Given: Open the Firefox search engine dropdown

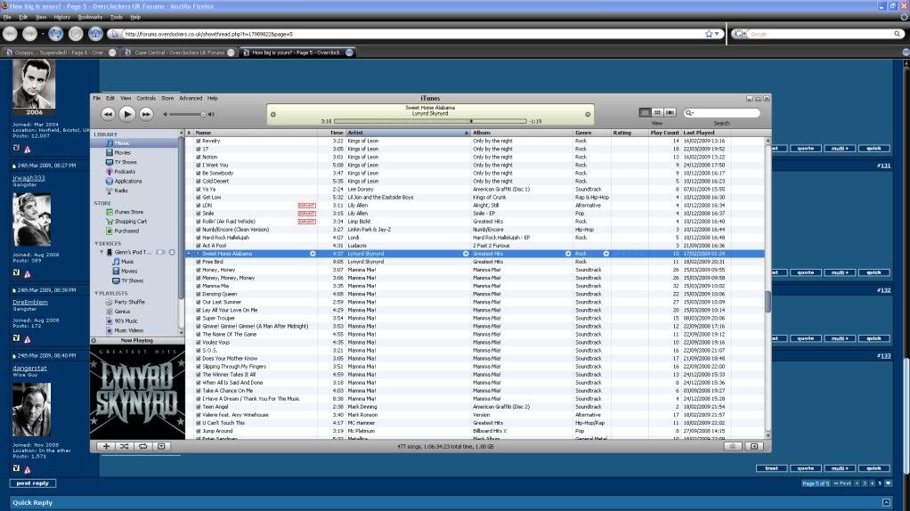Looking at the screenshot, I should point(739,34).
